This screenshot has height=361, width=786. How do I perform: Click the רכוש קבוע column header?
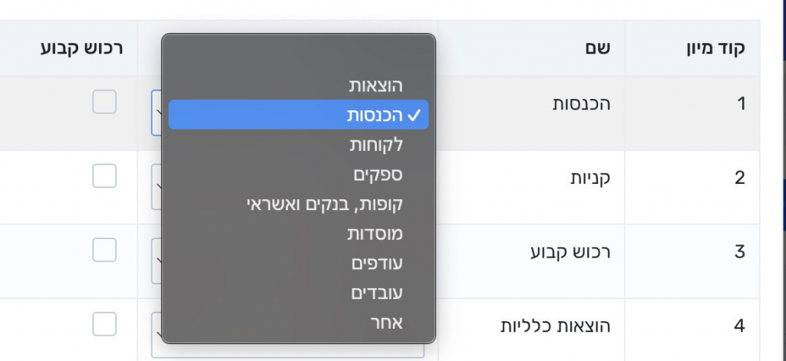click(x=77, y=48)
